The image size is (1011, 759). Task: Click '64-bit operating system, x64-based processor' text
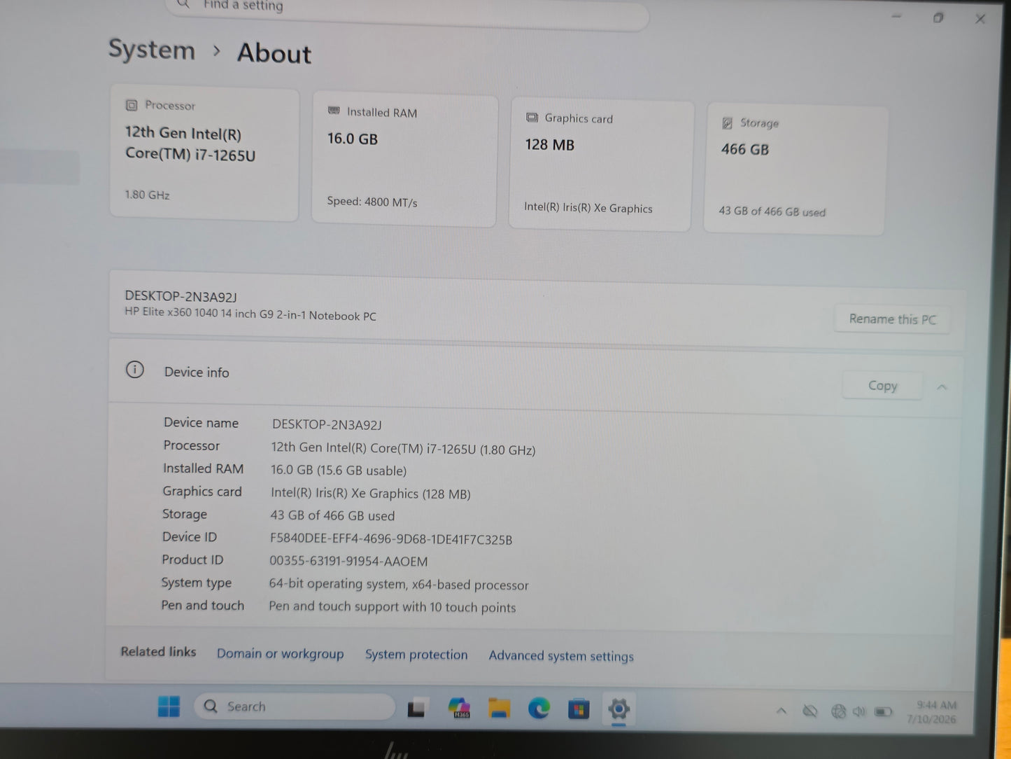399,584
